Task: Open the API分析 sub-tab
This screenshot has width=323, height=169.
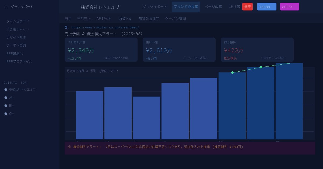Action: point(103,19)
